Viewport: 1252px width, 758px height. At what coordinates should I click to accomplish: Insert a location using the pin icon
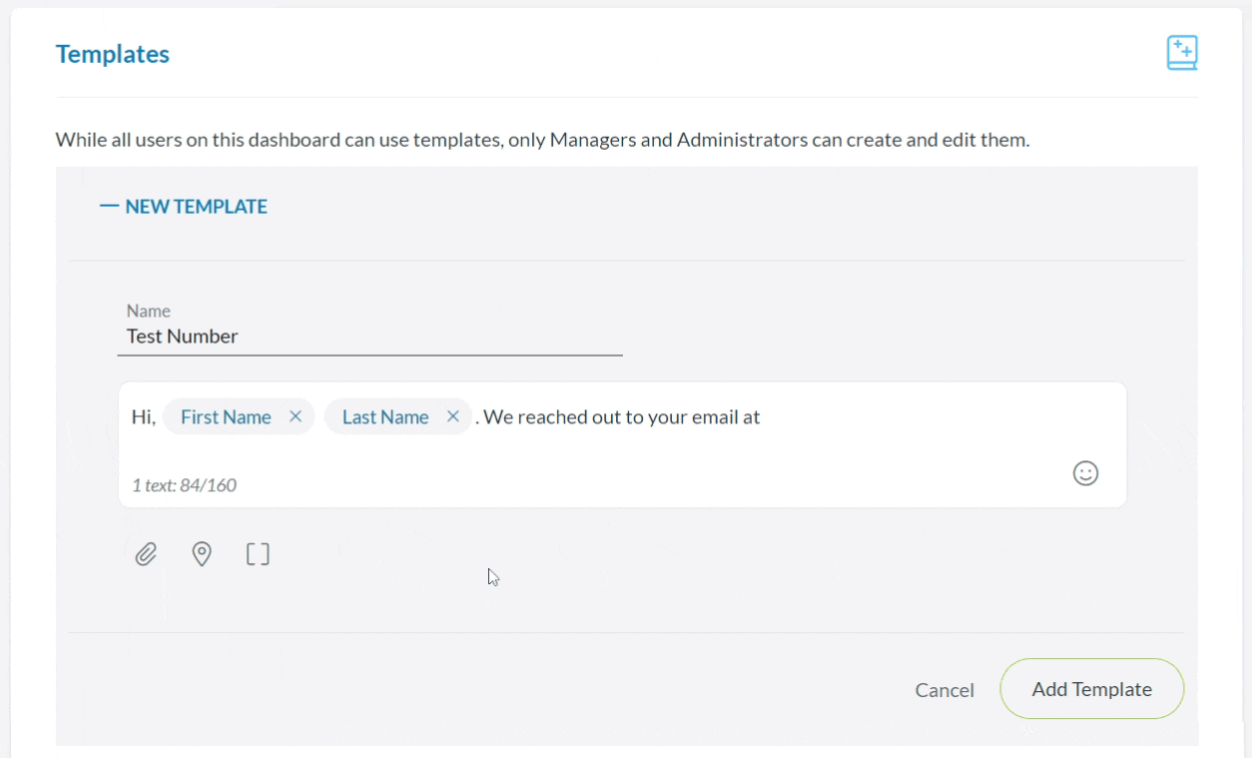(202, 553)
